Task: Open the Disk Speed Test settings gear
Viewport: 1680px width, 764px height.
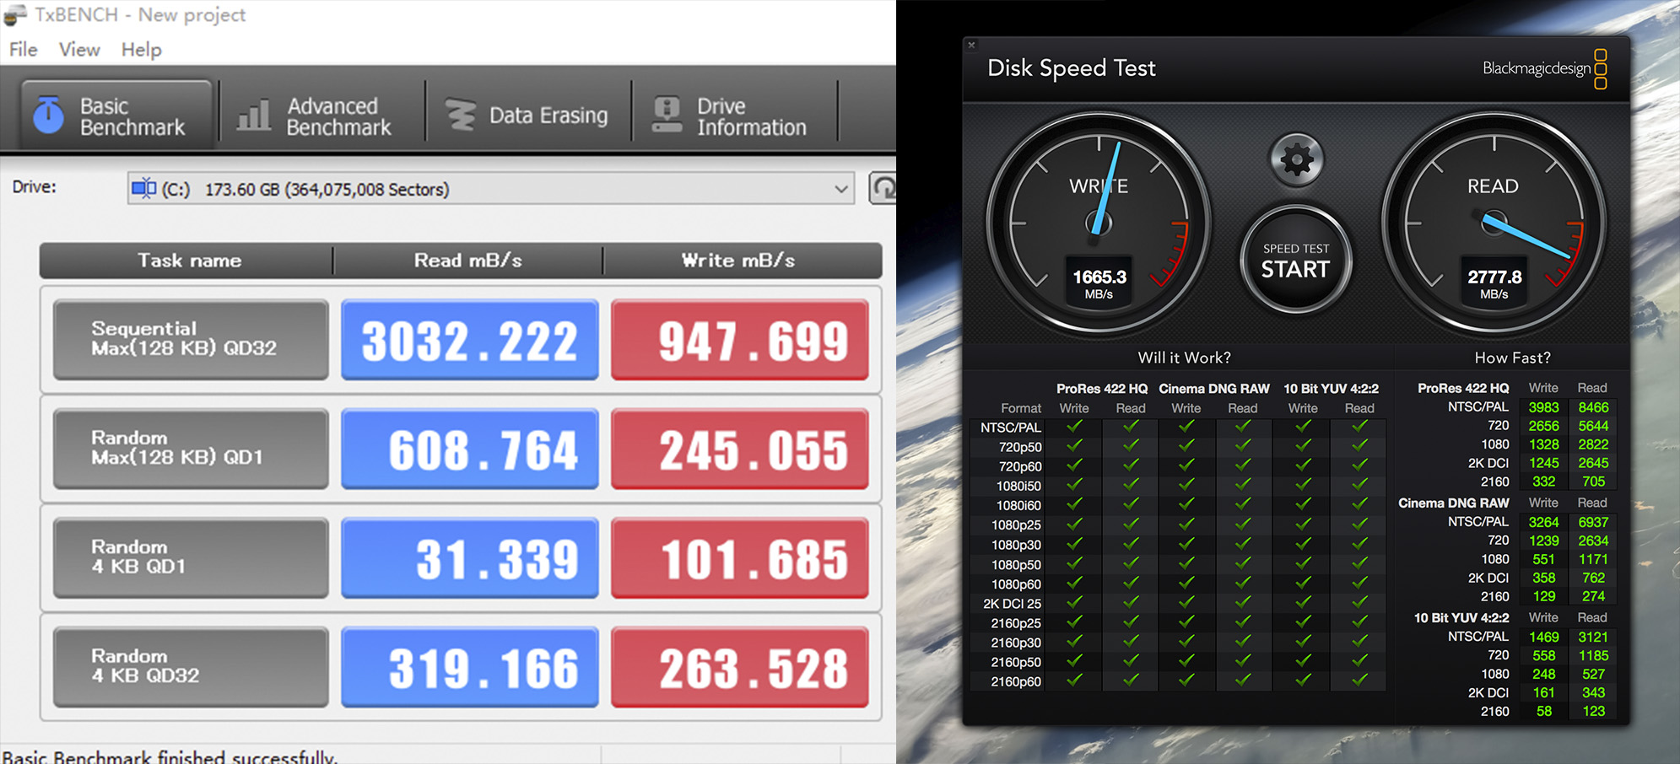Action: [x=1296, y=159]
